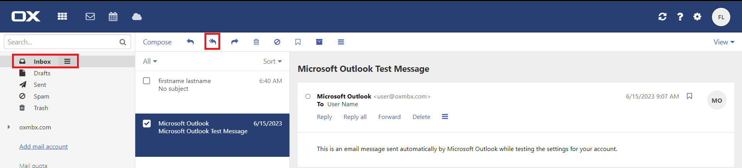Toggle the unread circle beside Microsoft Outlook sender
The image size is (742, 168).
point(308,97)
